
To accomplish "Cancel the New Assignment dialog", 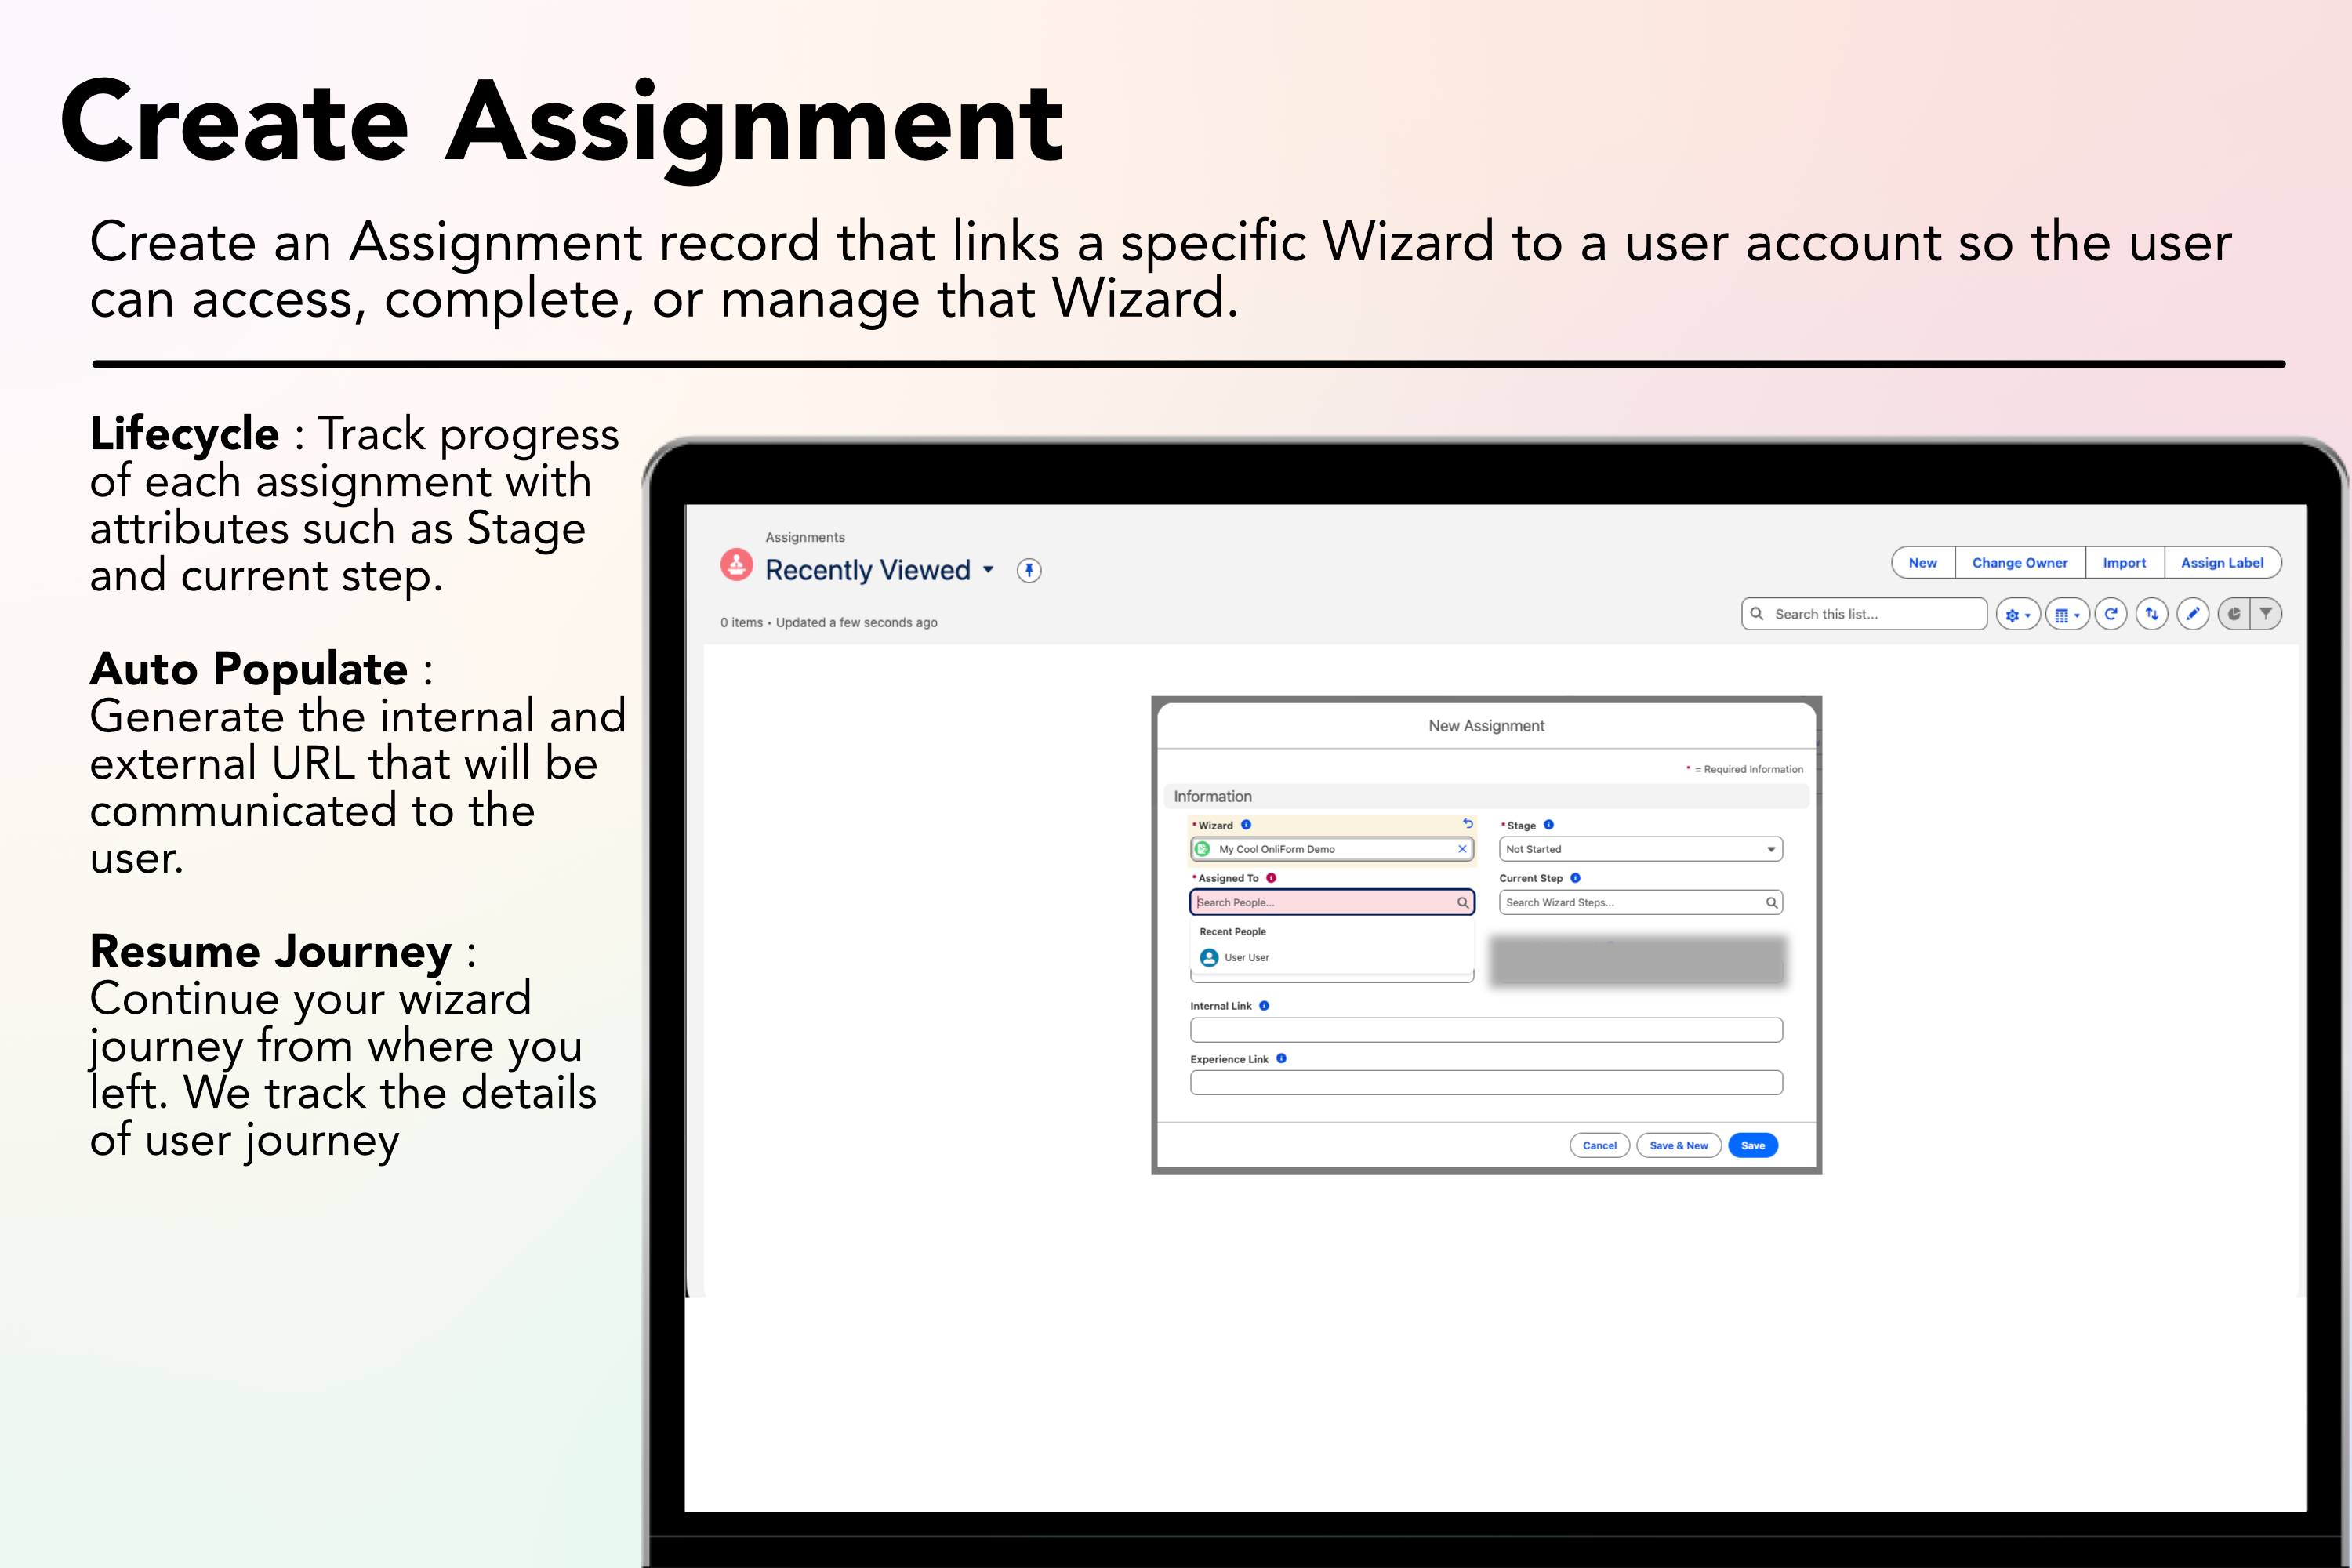I will click(x=1599, y=1146).
